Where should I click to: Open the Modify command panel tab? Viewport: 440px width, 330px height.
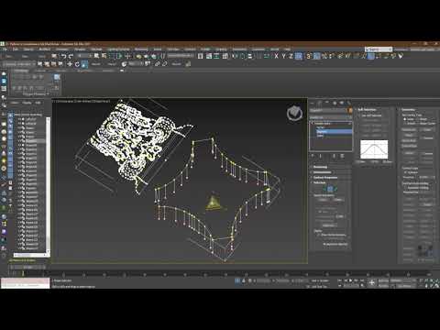click(320, 103)
